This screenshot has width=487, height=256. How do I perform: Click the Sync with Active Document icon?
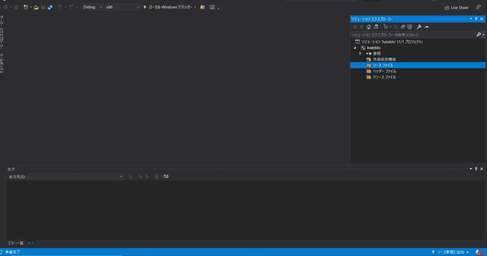click(x=396, y=27)
